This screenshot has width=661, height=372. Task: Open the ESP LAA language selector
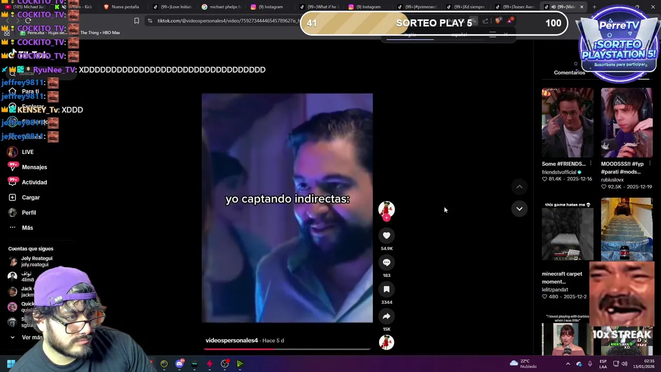[x=603, y=364]
